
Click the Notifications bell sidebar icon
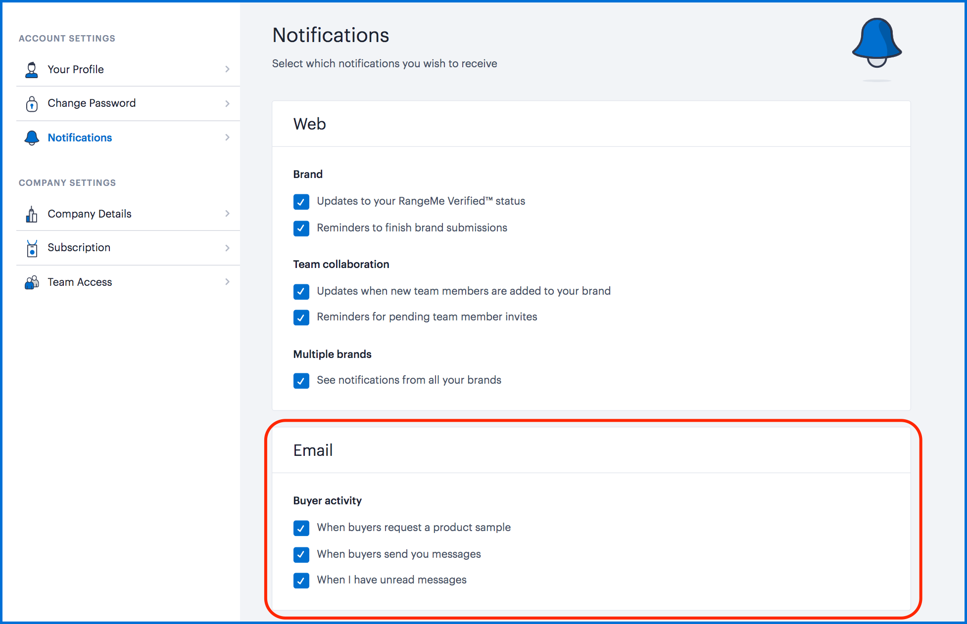coord(32,138)
